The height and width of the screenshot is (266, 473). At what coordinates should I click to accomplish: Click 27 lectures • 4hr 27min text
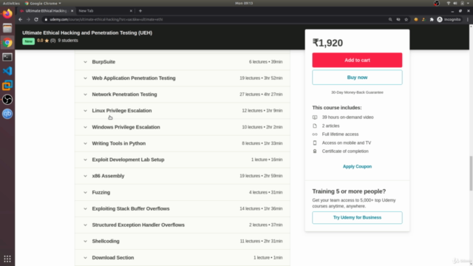coord(261,95)
